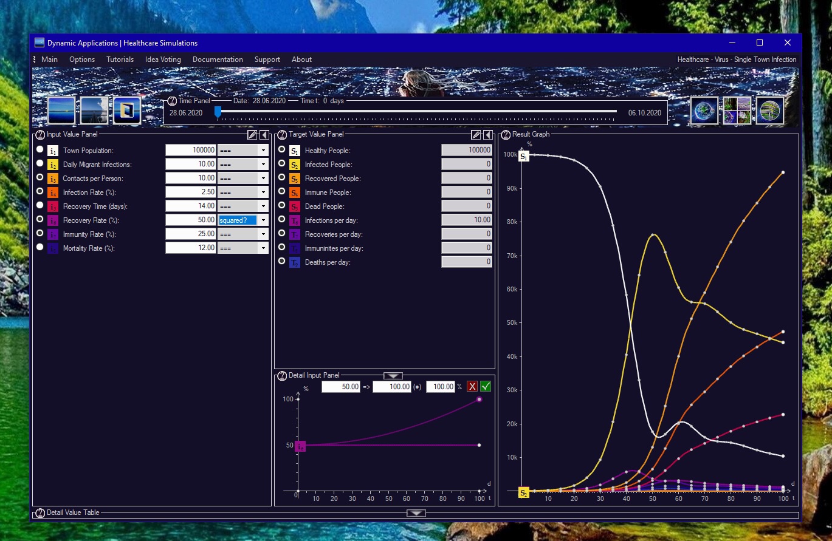Click the Town Population input field
This screenshot has height=541, width=832.
[191, 150]
